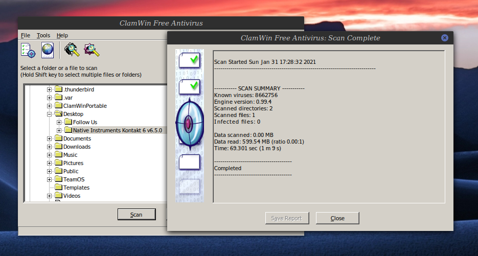Click the Scan button in main window
Image resolution: width=478 pixels, height=256 pixels.
pyautogui.click(x=136, y=215)
